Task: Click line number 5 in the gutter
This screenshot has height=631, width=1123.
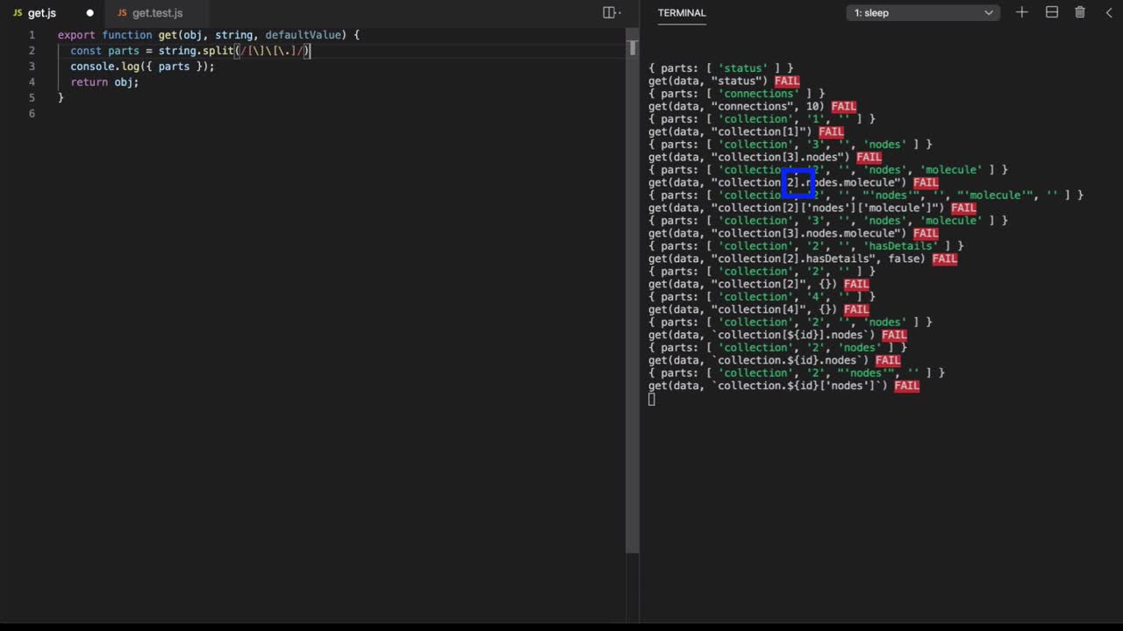Action: [x=32, y=97]
